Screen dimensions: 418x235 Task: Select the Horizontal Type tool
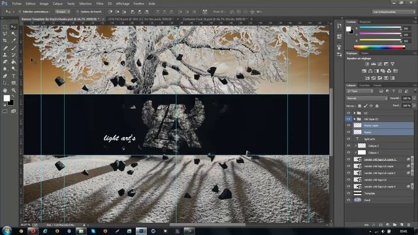[x=13, y=76]
